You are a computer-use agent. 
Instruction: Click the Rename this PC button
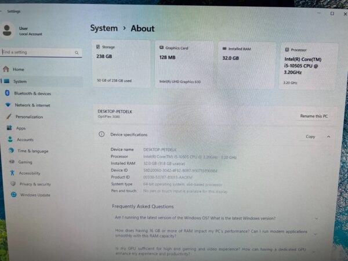pos(314,116)
